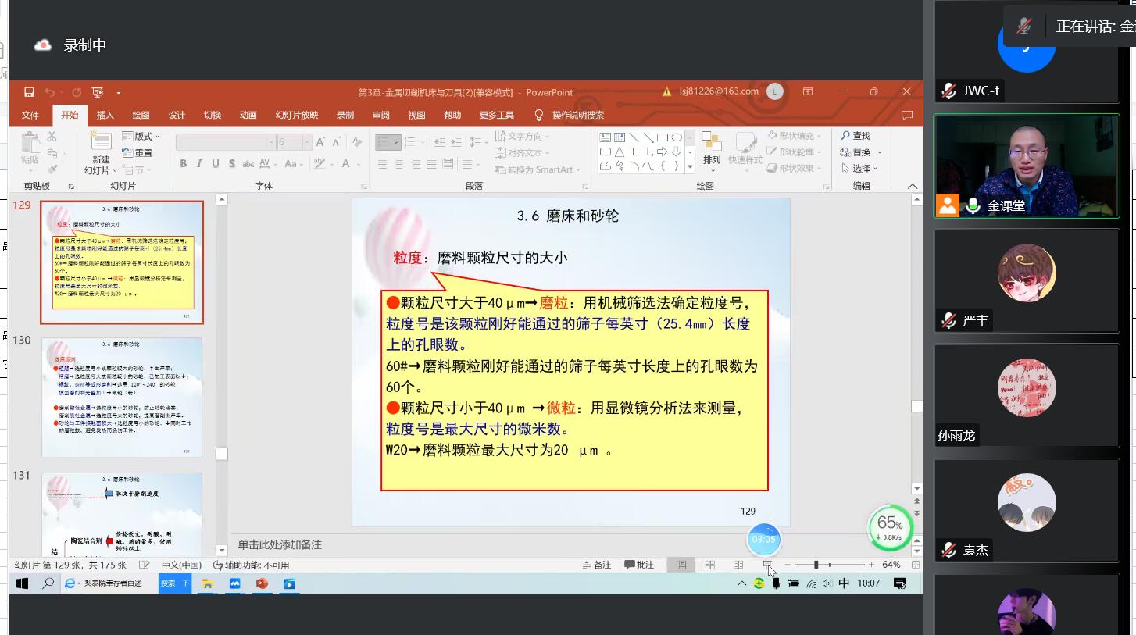Viewport: 1136px width, 635px height.
Task: Open the Insert (插入) tab
Action: pyautogui.click(x=105, y=115)
